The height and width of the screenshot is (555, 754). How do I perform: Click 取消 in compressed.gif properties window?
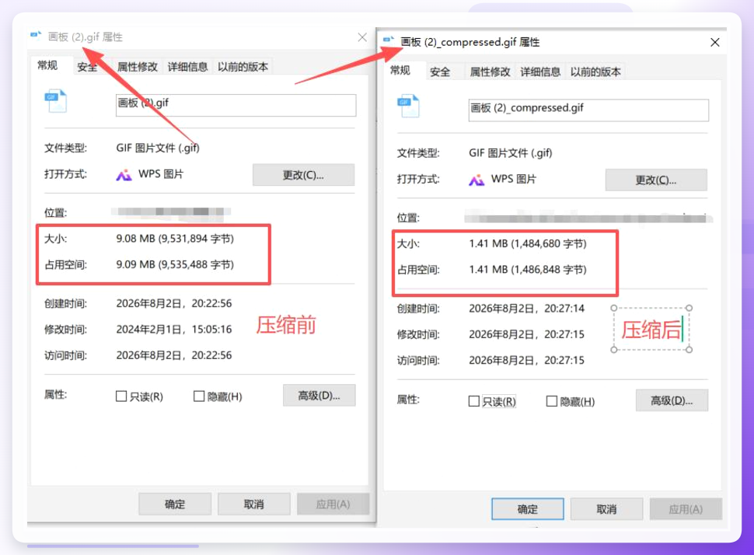(x=606, y=509)
